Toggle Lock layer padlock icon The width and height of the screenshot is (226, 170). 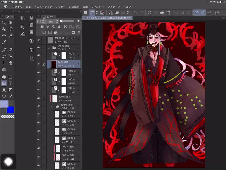point(59,27)
